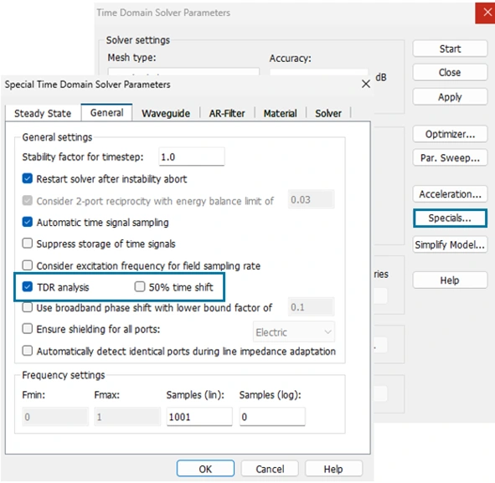This screenshot has height=483, width=495.
Task: Close the Time Domain Solver Parameters window
Action: (x=486, y=13)
